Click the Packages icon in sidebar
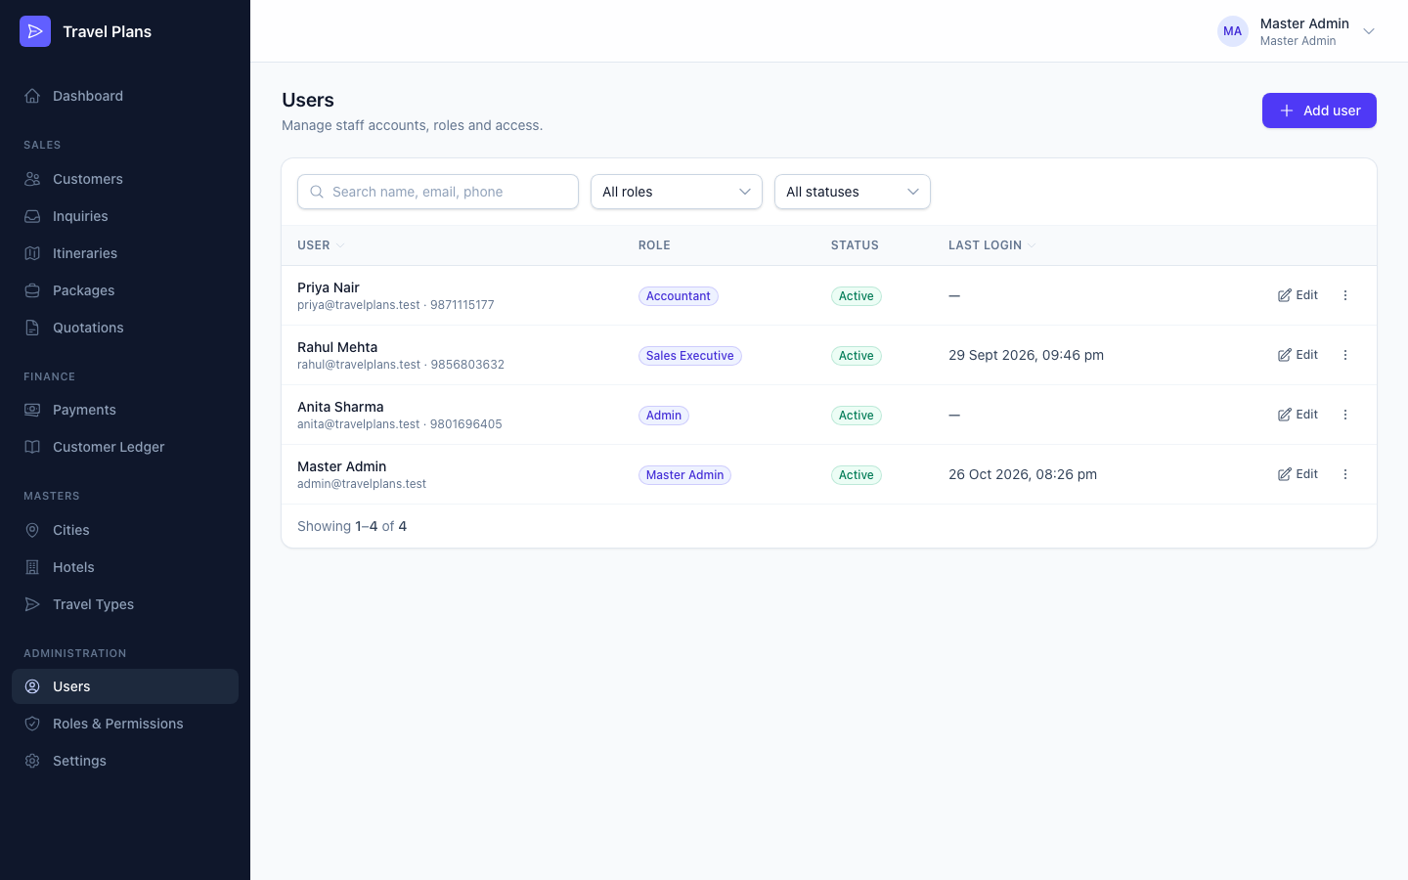Viewport: 1408px width, 880px height. [x=32, y=290]
